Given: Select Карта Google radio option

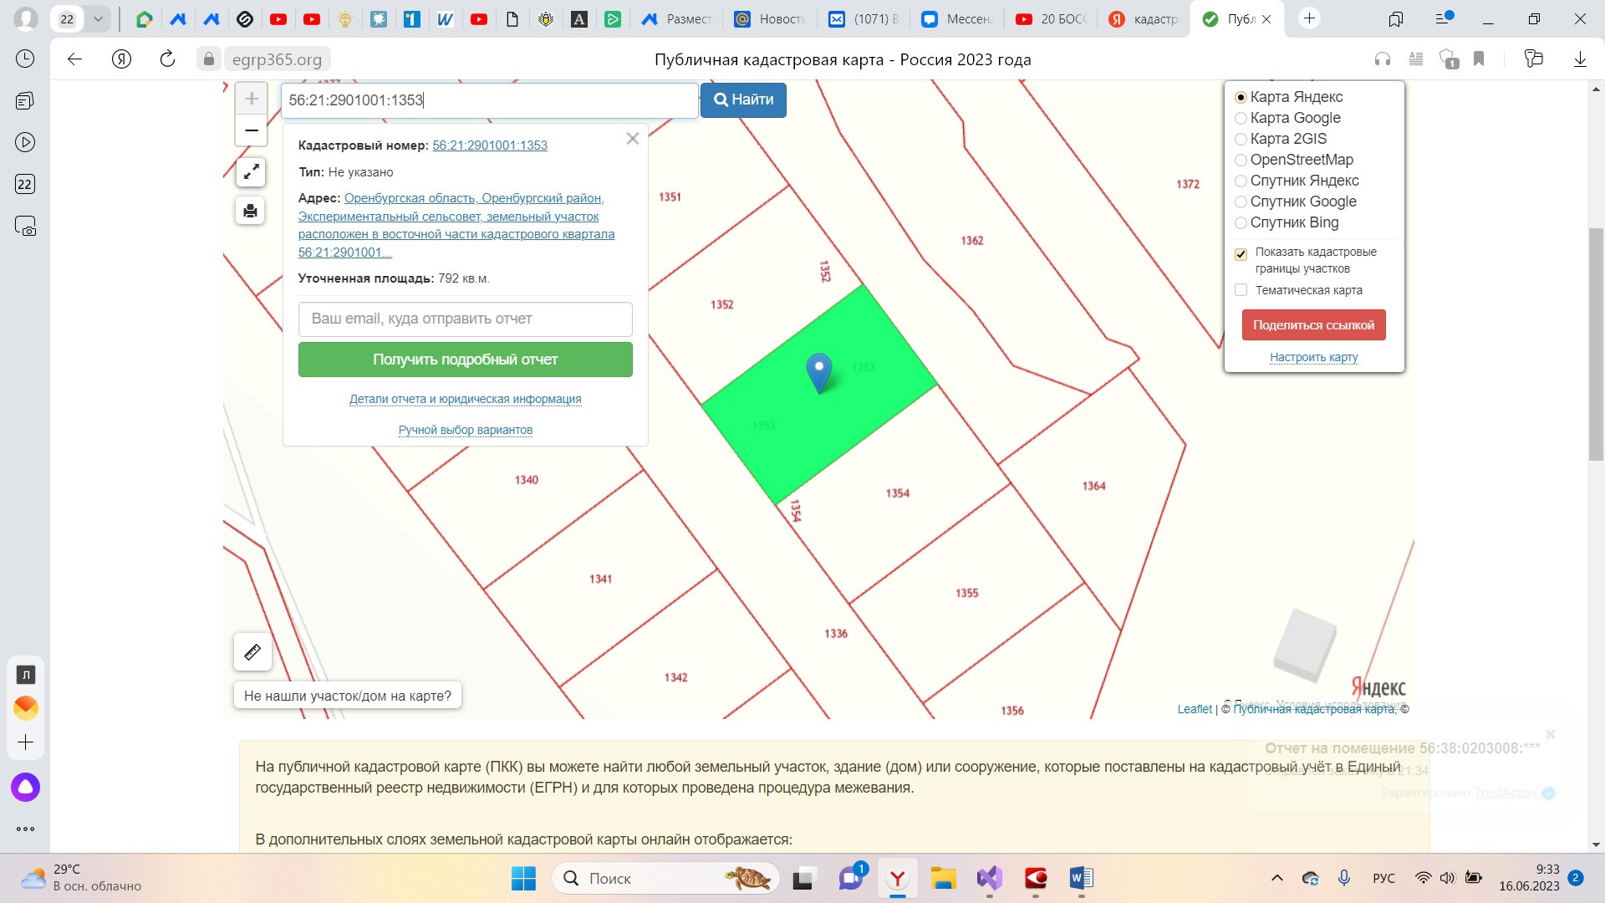Looking at the screenshot, I should [1241, 118].
